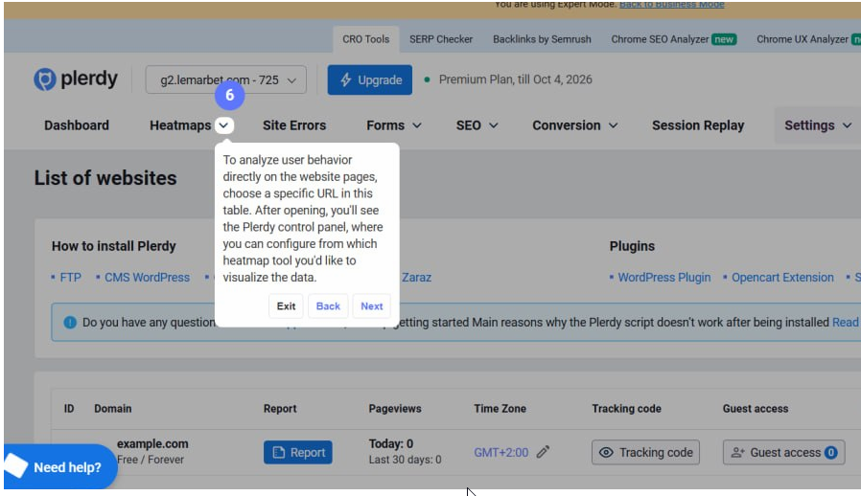Open the Chrome UX Analyzer tab

[x=808, y=39]
